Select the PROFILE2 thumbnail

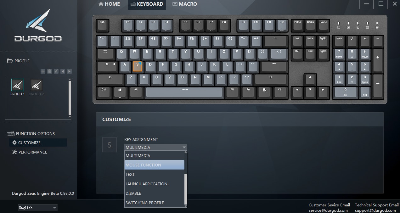[37, 87]
